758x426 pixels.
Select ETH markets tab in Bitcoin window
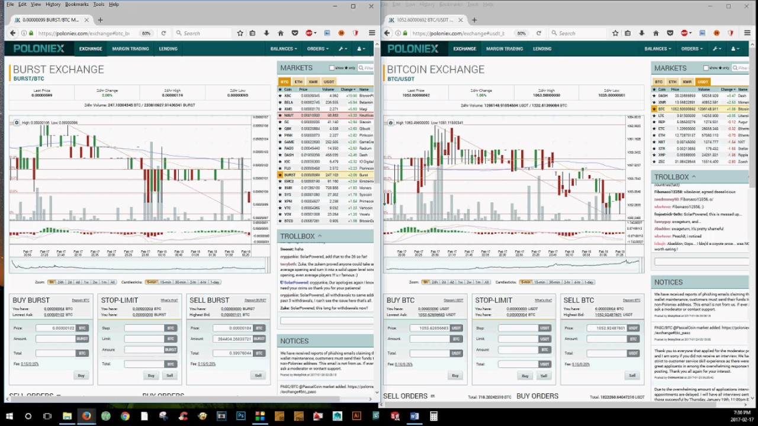tap(673, 82)
